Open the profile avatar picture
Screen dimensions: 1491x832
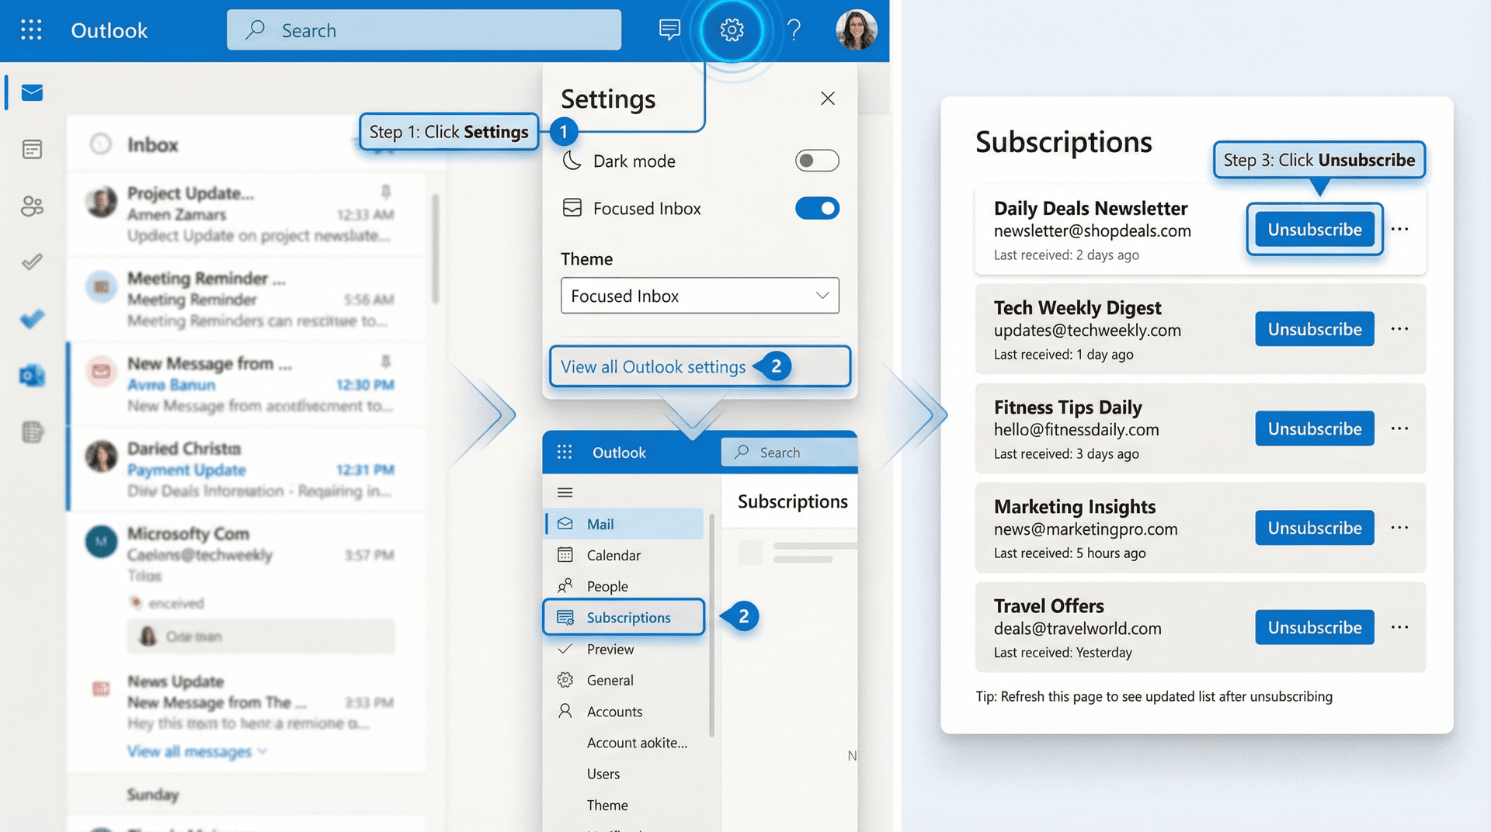pos(856,30)
